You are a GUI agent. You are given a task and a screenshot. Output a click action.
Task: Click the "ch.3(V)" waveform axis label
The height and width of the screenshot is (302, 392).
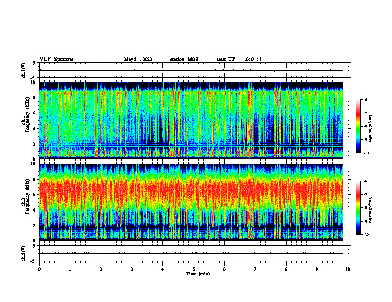point(23,253)
